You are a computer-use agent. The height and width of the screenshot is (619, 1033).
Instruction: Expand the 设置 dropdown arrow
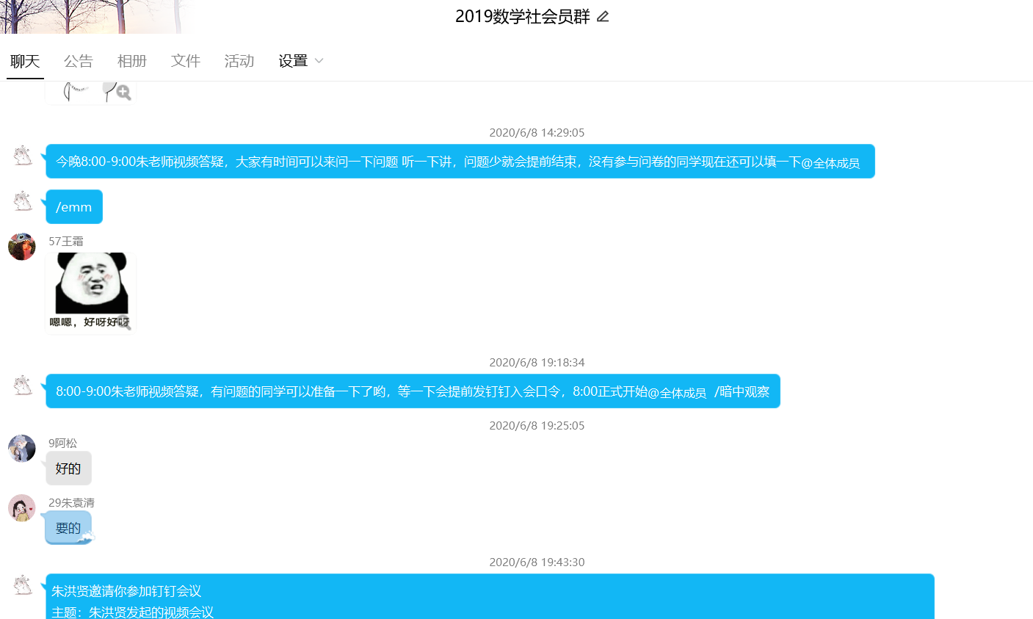pyautogui.click(x=319, y=61)
